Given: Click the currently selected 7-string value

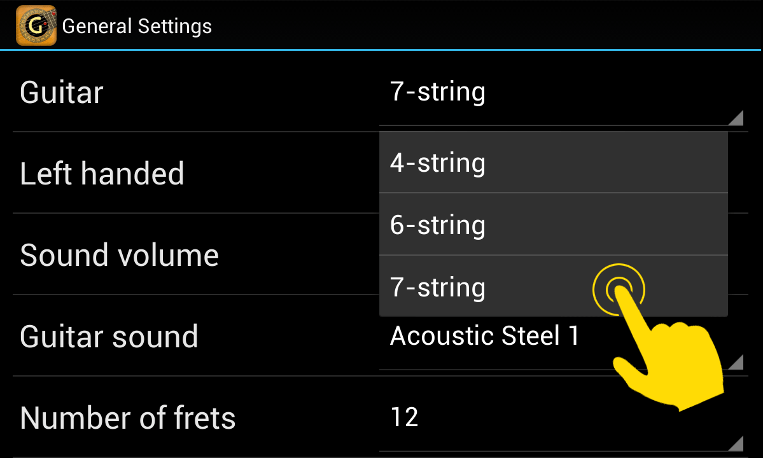Looking at the screenshot, I should tap(438, 92).
